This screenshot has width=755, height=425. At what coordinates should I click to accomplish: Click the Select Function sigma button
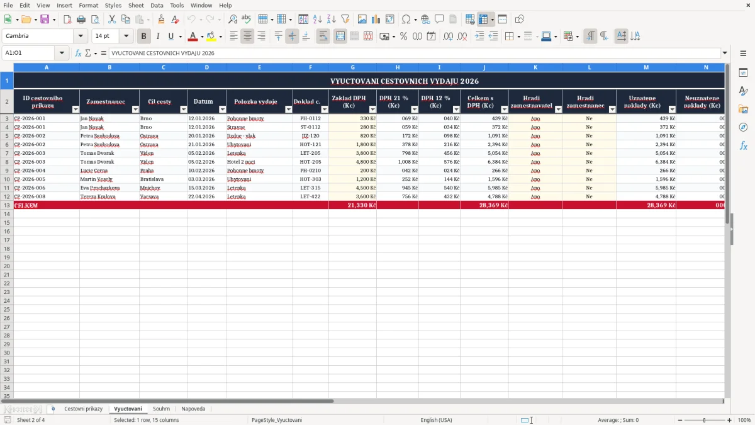(88, 53)
